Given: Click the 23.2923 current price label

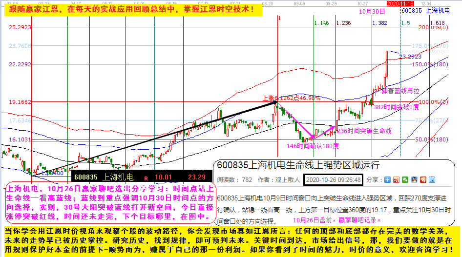Looking at the screenshot, I should click(x=410, y=57).
